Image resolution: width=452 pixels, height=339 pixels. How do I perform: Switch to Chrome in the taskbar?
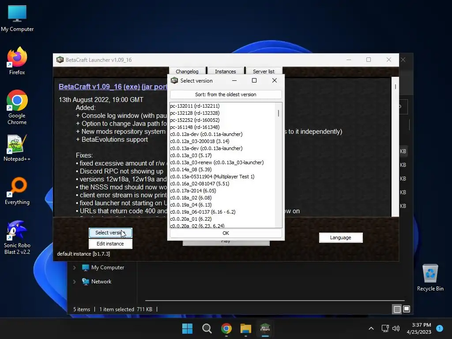click(226, 328)
